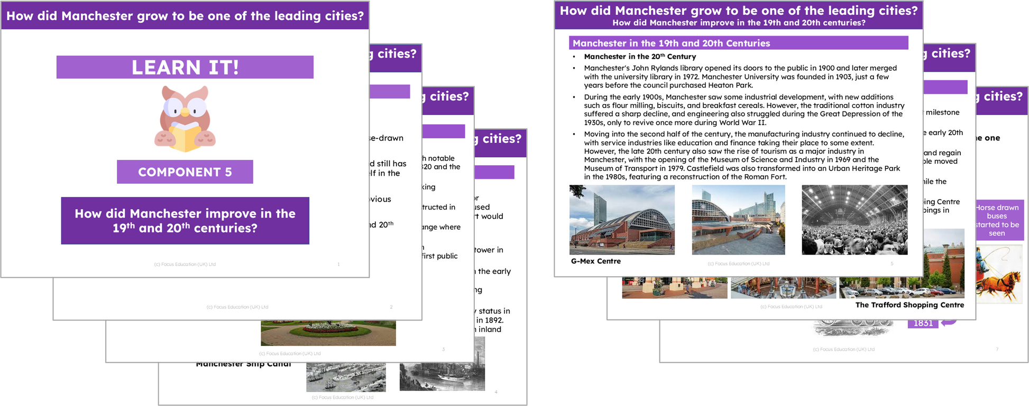Click the 1831 timeline label
This screenshot has width=1029, height=406.
[923, 323]
